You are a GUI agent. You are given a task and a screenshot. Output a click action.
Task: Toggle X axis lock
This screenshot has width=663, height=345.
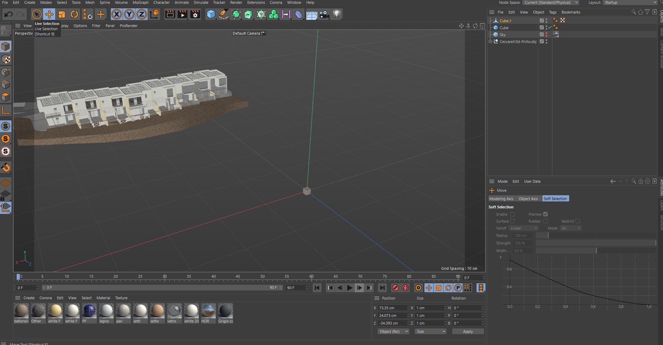coord(117,14)
